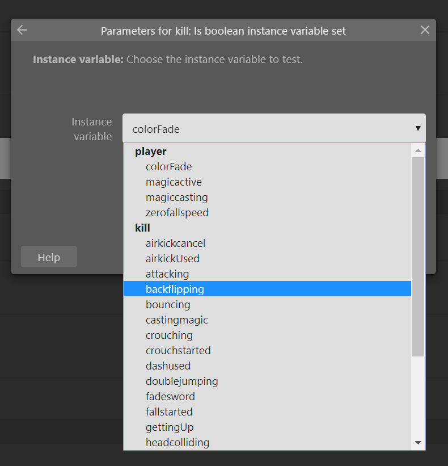Click the scrollbar up arrow
Viewport: 448px width, 466px height.
click(x=418, y=150)
